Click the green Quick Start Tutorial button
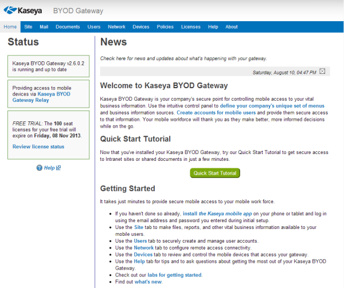The height and width of the screenshot is (288, 344). (215, 173)
